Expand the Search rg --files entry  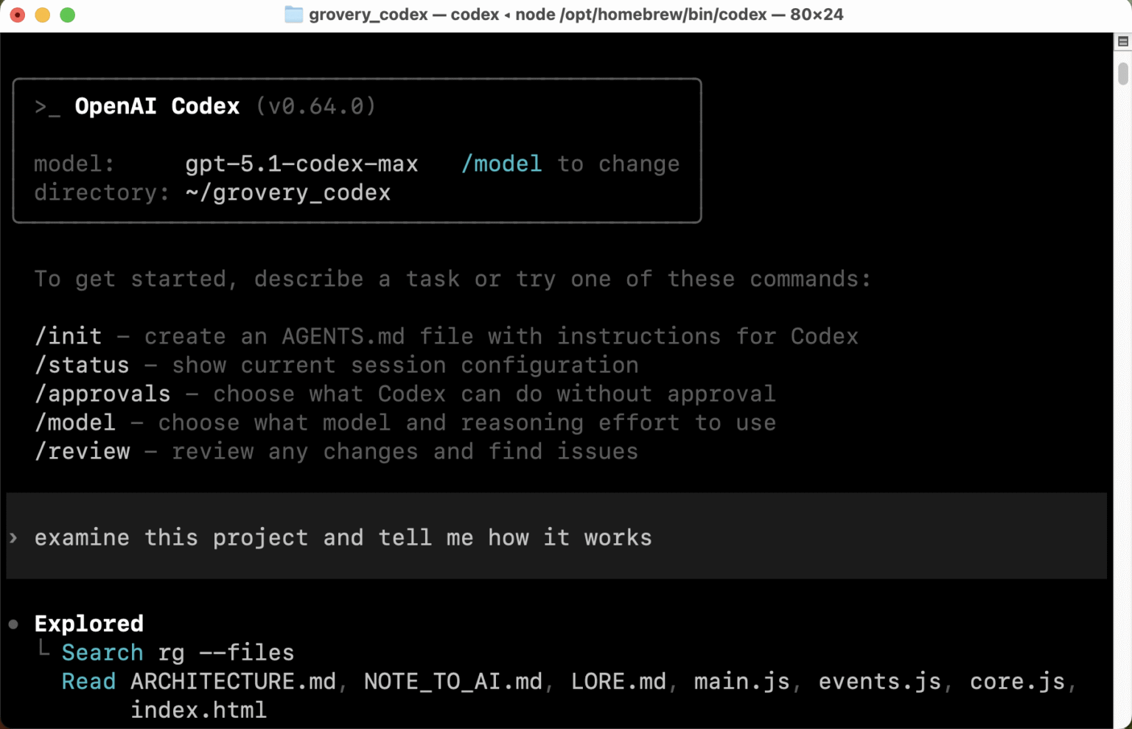point(177,652)
